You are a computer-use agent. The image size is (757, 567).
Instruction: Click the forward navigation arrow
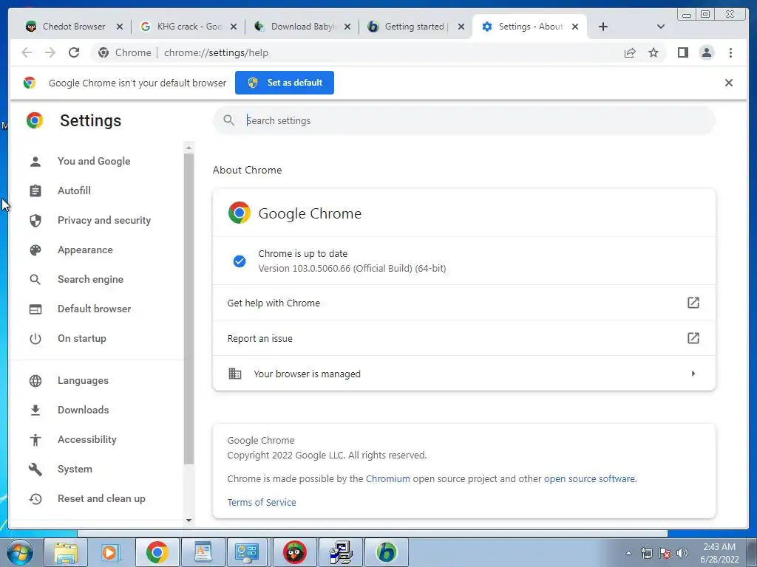[x=50, y=52]
